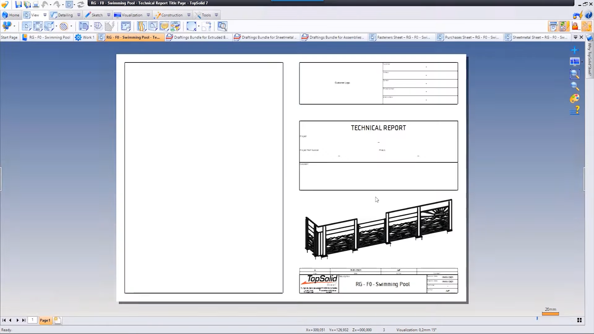Click the page number input field
The width and height of the screenshot is (594, 334).
coord(32,320)
